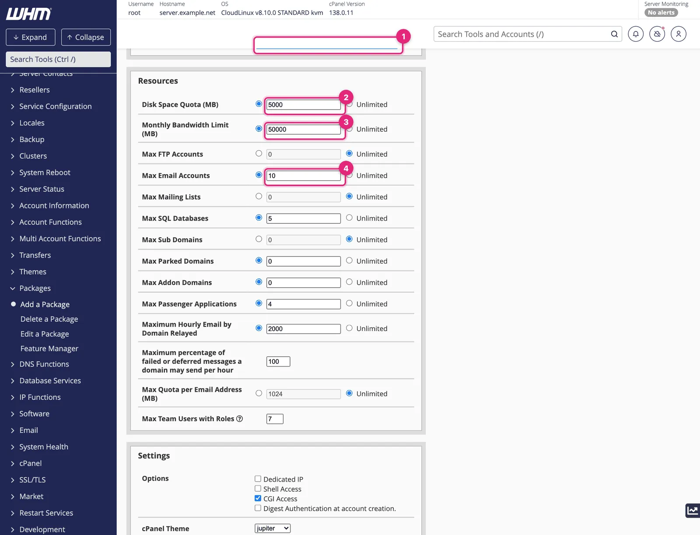
Task: Select Unlimited for Max Passenger Applications
Action: coord(349,303)
